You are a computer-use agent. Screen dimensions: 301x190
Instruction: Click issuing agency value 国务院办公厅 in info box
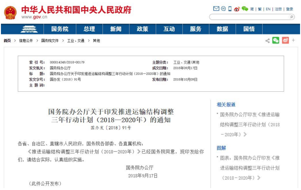tap(60, 68)
